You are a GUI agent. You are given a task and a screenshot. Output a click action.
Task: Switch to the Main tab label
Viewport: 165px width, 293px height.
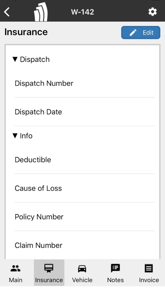click(x=16, y=280)
